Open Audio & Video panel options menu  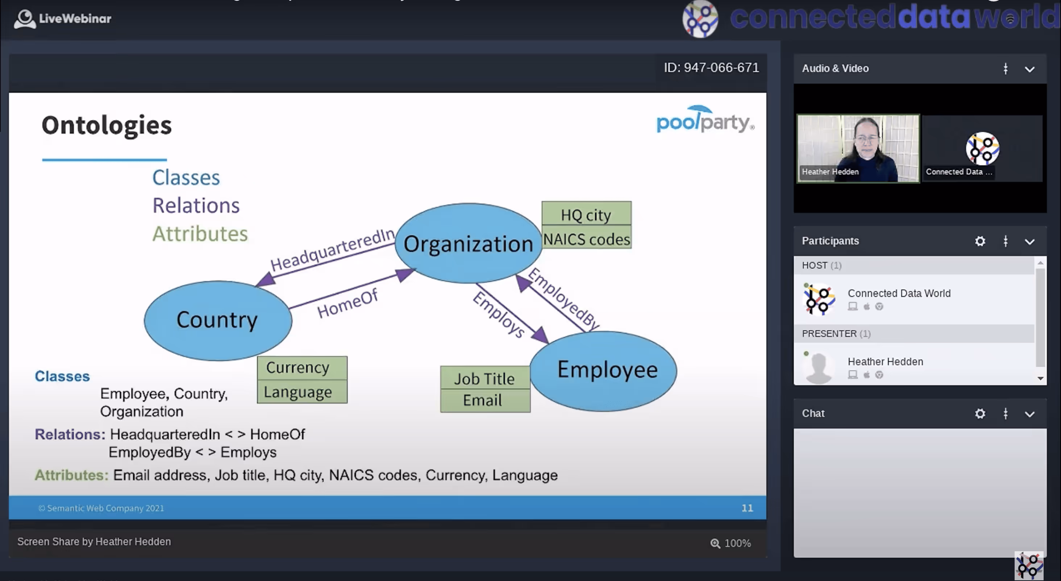click(x=1006, y=69)
